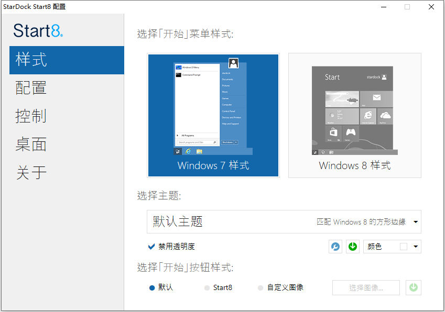Switch to the 配置 tab
This screenshot has height=312, width=445.
31,88
